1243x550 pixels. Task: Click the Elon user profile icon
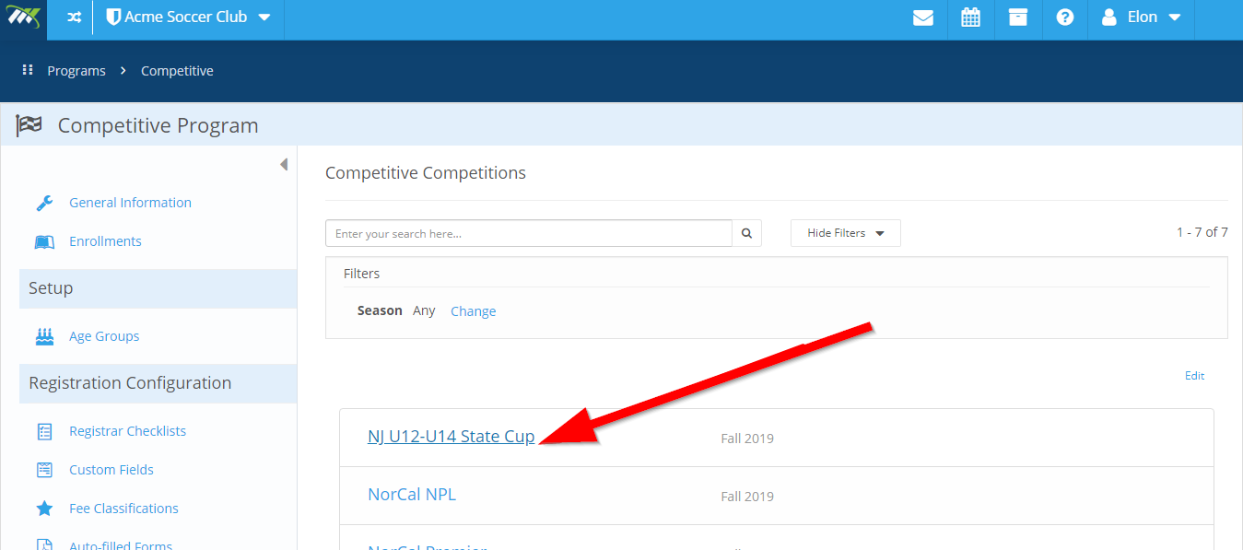pos(1109,18)
